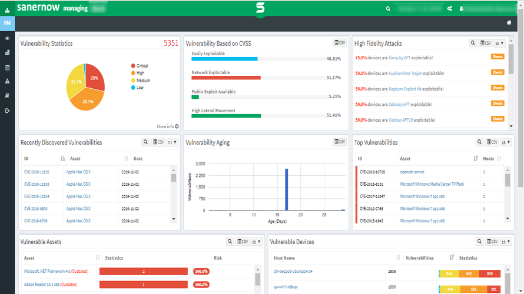This screenshot has height=294, width=524.
Task: Click the organization tree icon at top-left
Action: click(7, 9)
